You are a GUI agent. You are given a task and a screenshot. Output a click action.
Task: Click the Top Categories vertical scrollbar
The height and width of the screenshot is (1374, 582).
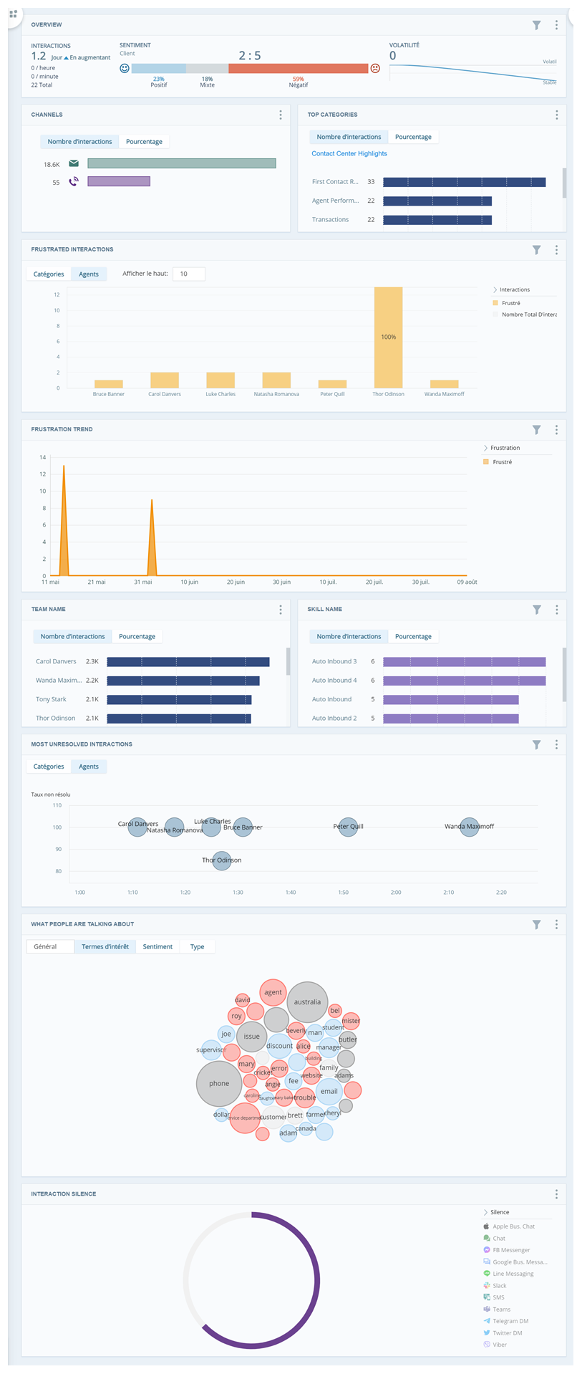564,183
